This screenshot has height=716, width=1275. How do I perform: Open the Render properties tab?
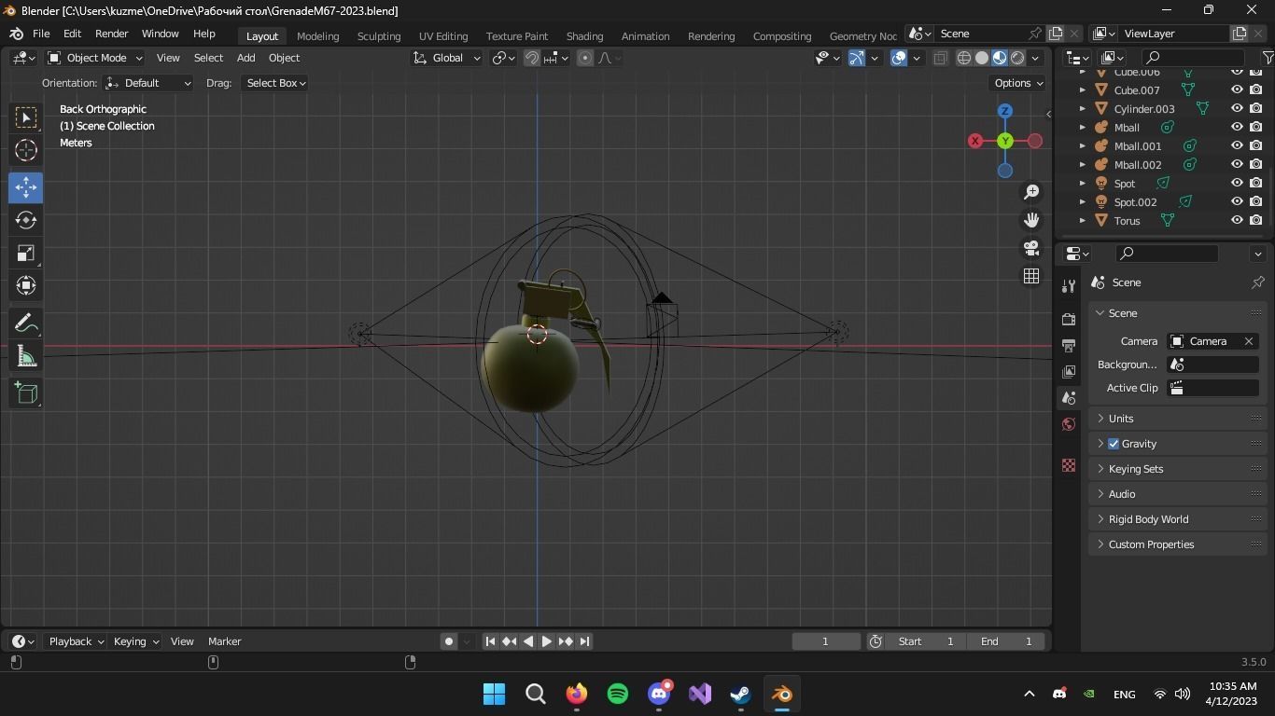[1069, 319]
